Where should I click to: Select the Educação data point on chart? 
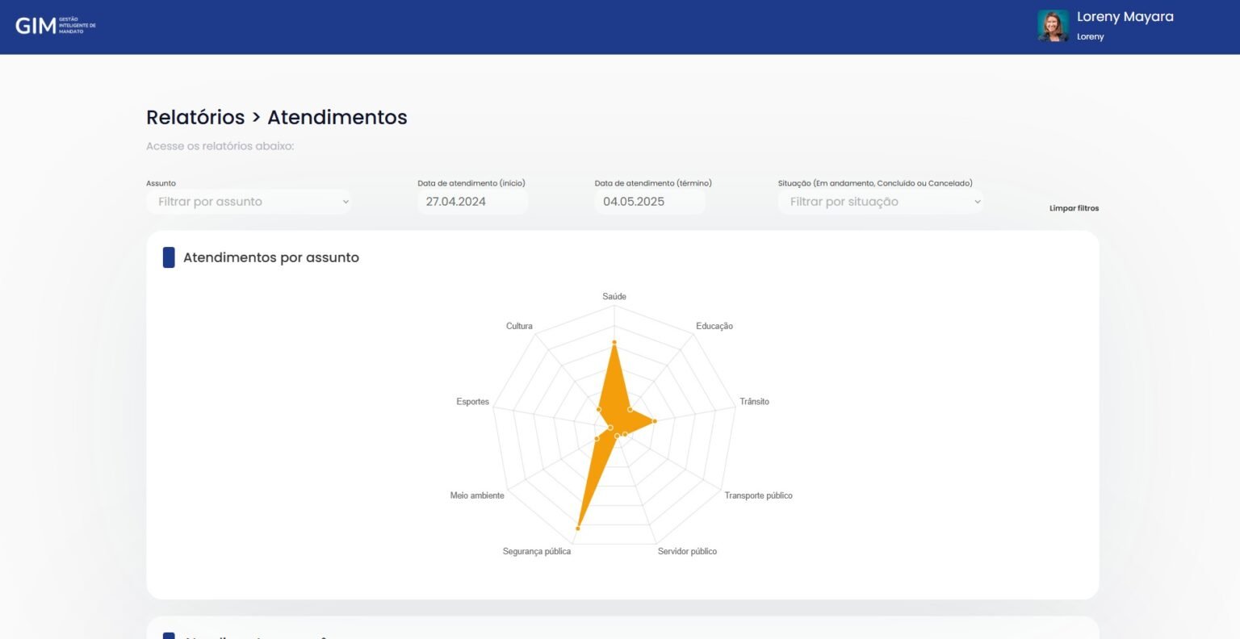tap(630, 409)
